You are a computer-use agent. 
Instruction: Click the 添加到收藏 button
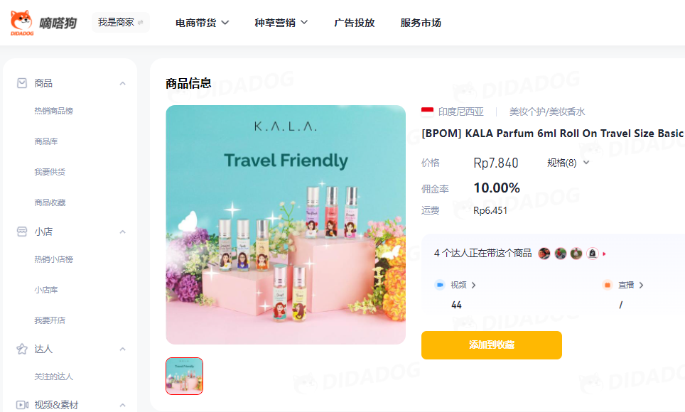(491, 345)
